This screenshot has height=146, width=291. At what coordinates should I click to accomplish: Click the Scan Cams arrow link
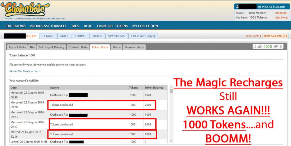tap(254, 36)
